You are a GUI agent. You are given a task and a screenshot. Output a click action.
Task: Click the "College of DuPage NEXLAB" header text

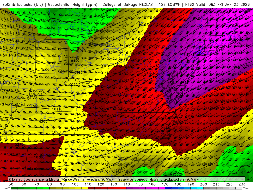(x=128, y=4)
